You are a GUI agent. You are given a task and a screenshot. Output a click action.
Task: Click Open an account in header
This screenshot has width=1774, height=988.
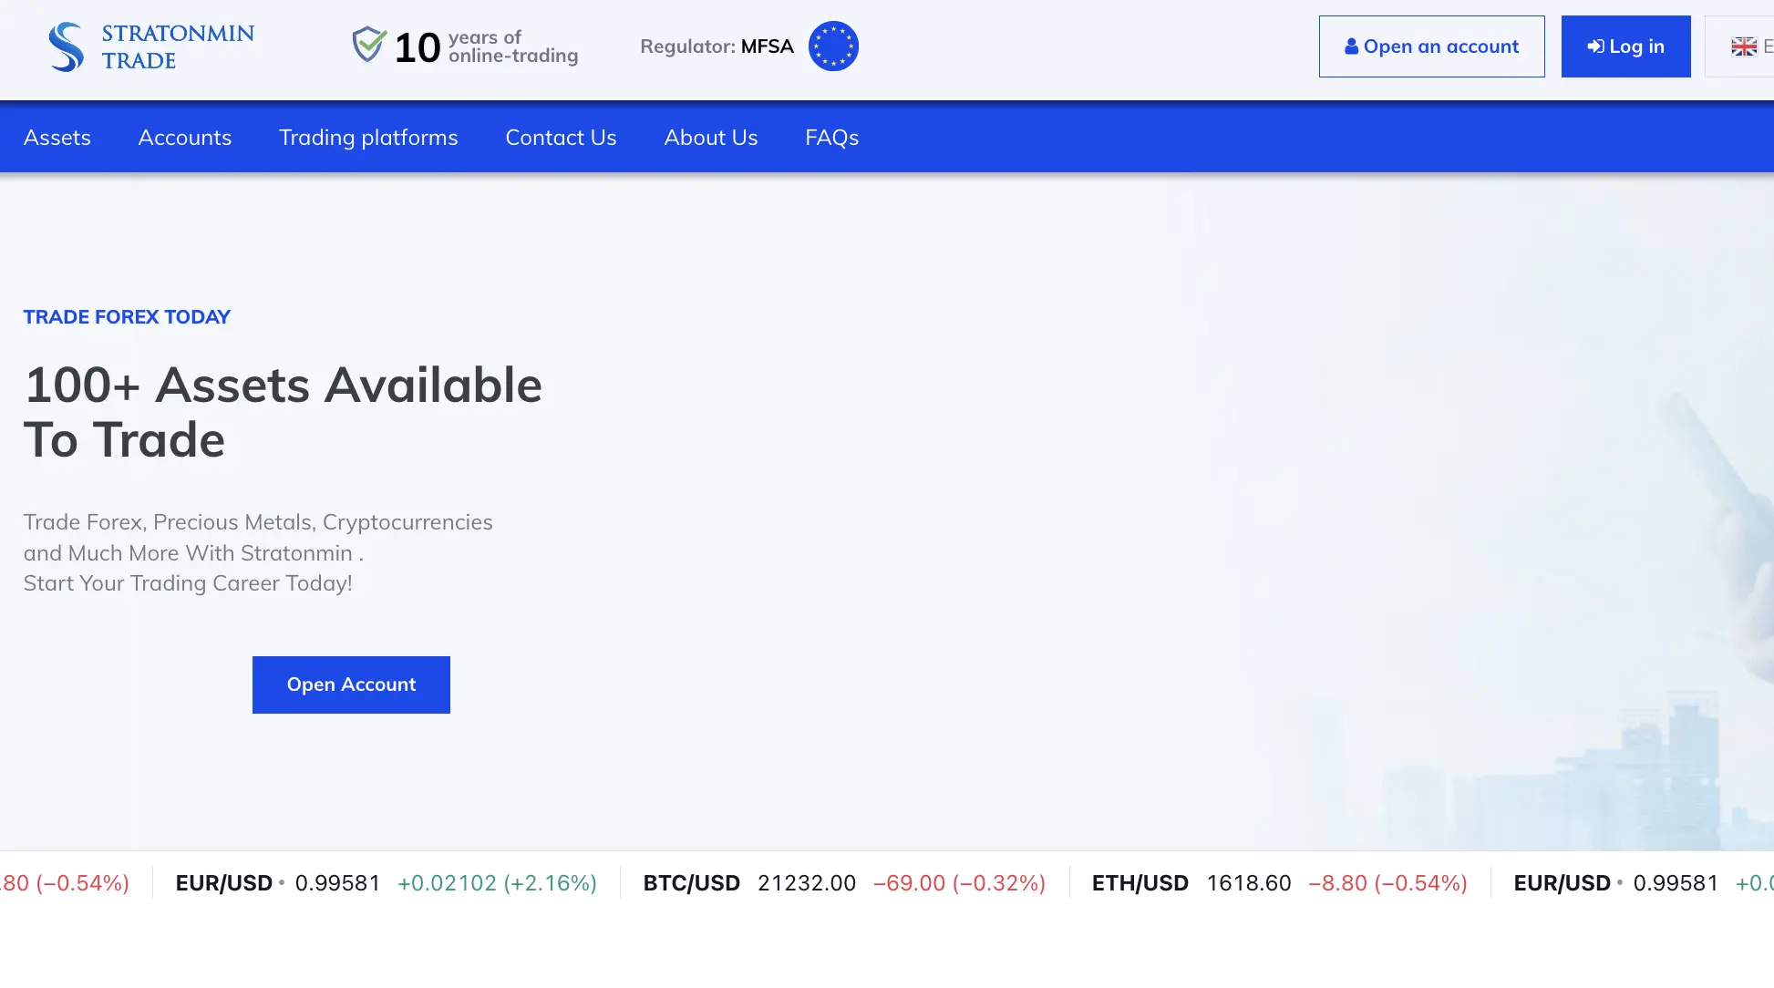coord(1431,46)
